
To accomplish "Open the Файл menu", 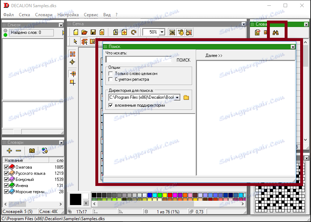I will 9,15.
